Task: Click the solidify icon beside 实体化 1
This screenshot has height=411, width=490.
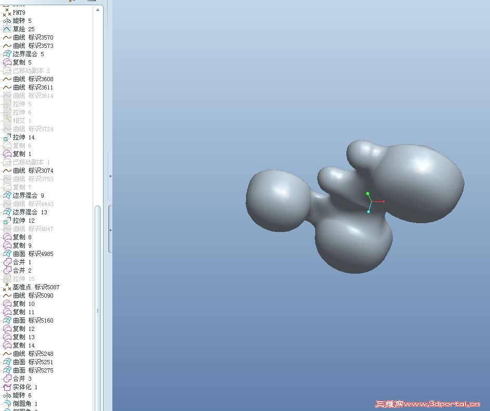Action: [x=7, y=387]
